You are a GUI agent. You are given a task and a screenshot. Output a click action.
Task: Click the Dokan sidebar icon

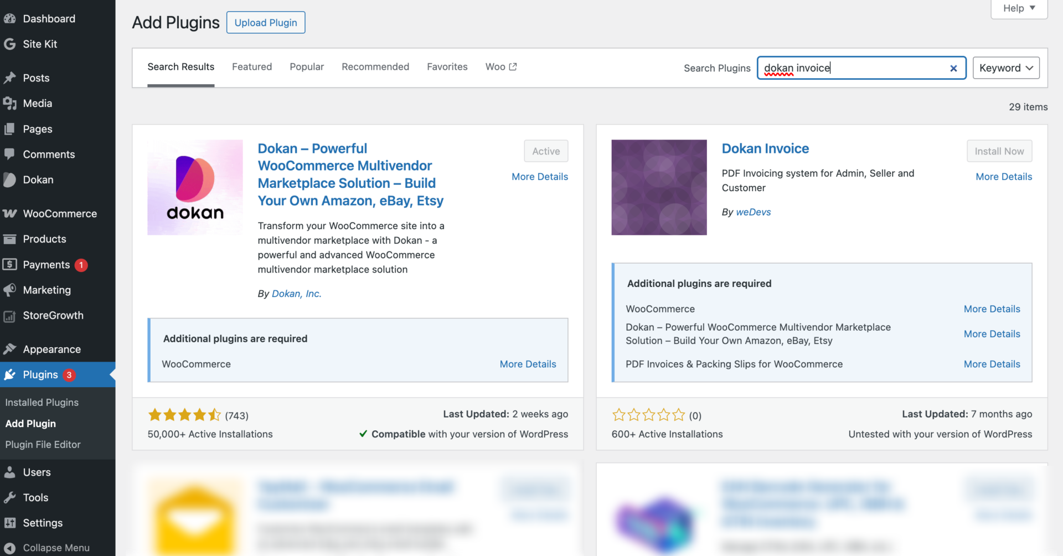click(x=9, y=180)
